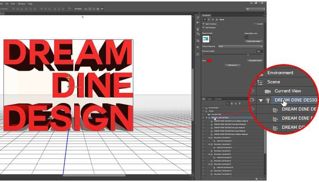Image resolution: width=319 pixels, height=182 pixels.
Task: Filter 3D panel by Meshes
Action: tap(232, 104)
